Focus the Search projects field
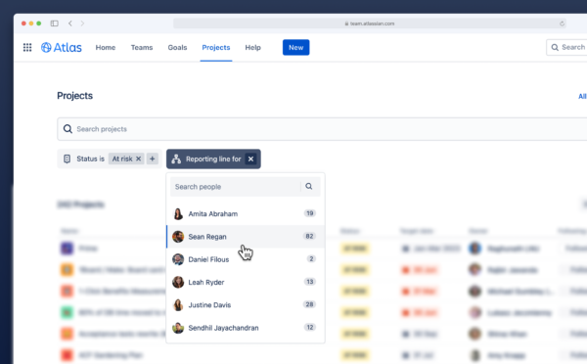 (322, 129)
